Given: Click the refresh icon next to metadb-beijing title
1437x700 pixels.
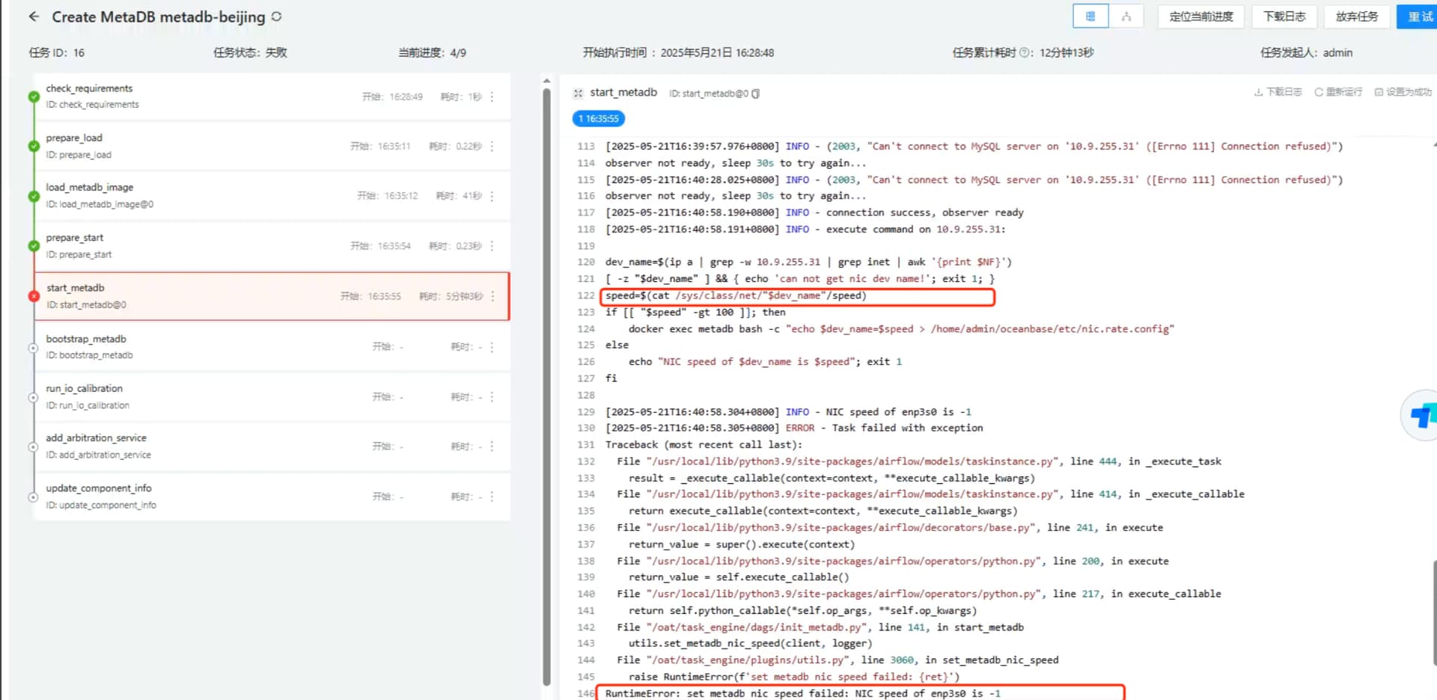Looking at the screenshot, I should coord(276,16).
